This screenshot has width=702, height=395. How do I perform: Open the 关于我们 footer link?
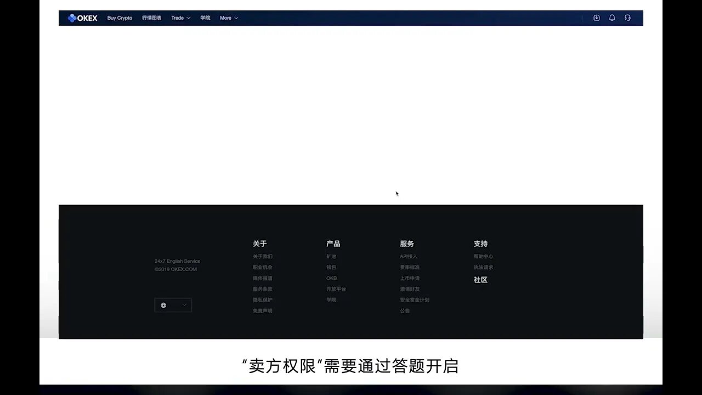click(x=263, y=256)
